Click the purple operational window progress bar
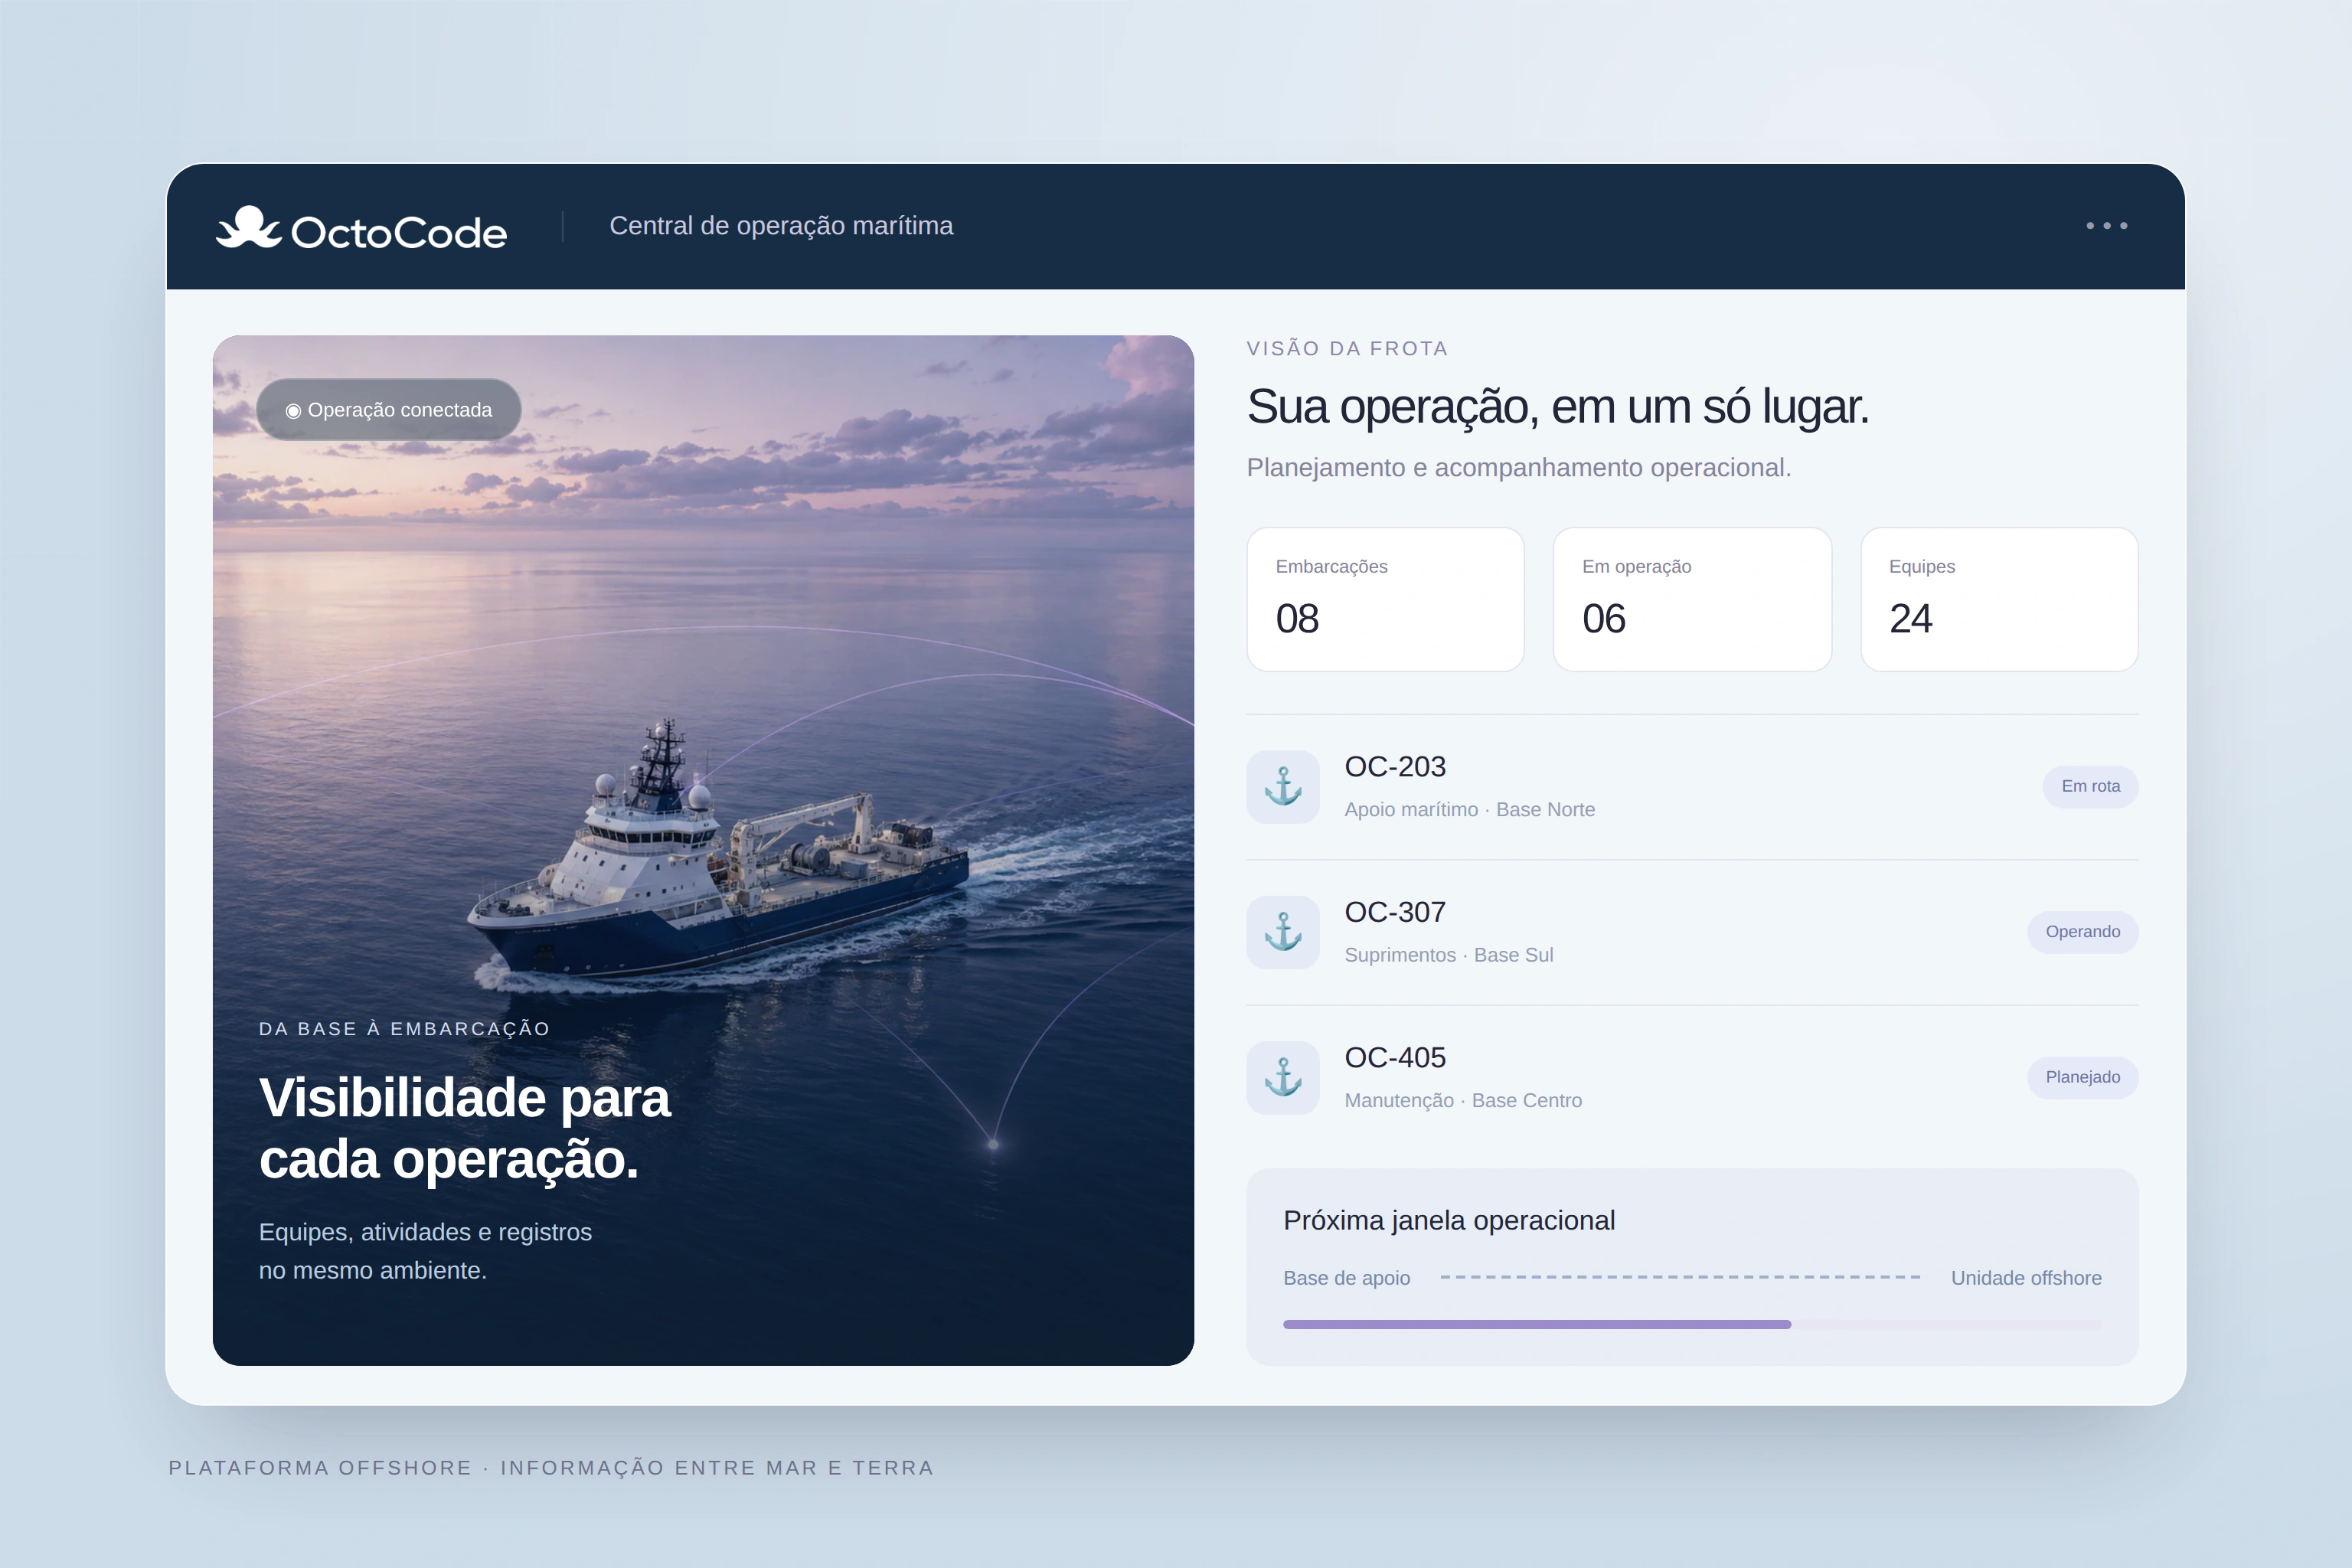Screen dimensions: 2352x1568 point(1692,1324)
